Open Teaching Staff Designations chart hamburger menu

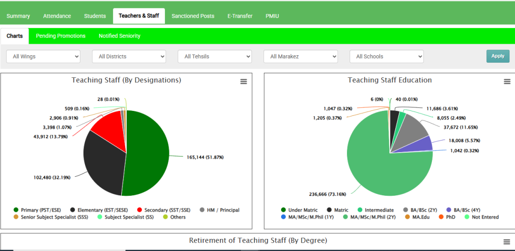click(x=243, y=82)
